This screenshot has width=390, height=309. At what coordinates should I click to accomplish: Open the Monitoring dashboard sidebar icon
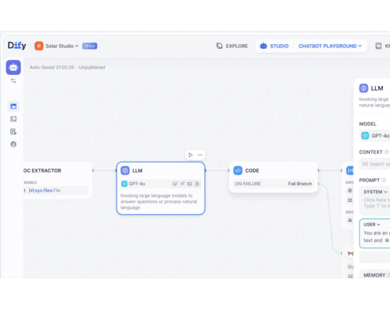[13, 144]
